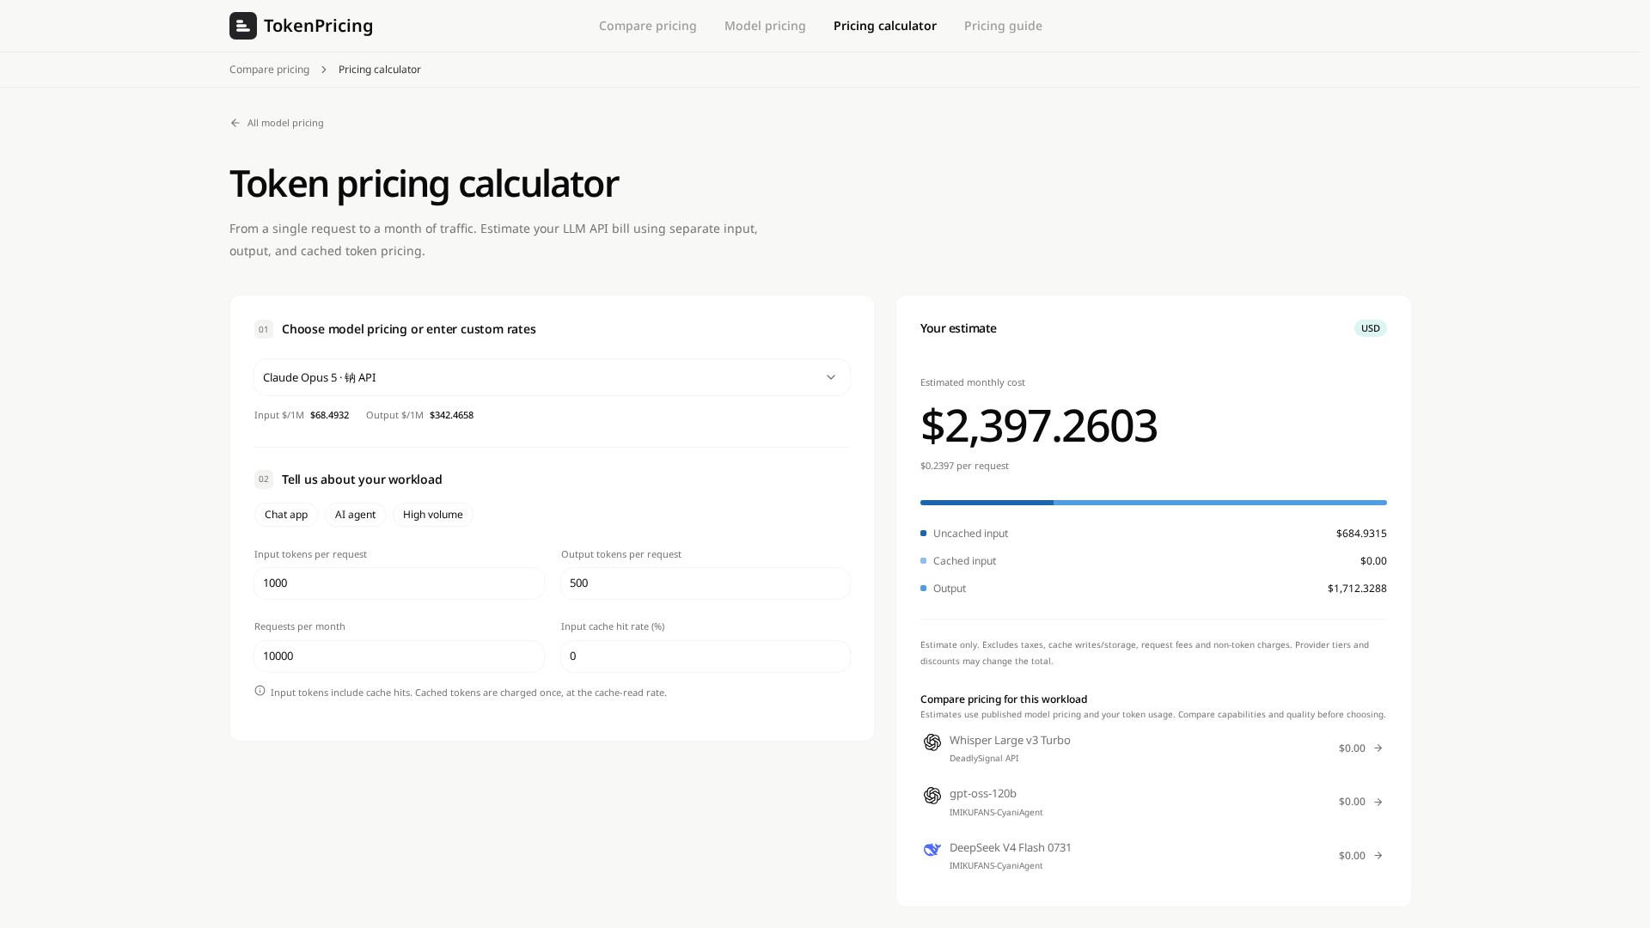Click the gpt-oss-120b model logo
This screenshot has width=1650, height=928.
932,796
